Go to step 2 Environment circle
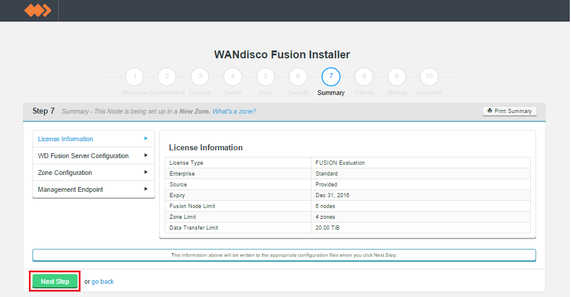The image size is (571, 297). pyautogui.click(x=166, y=76)
